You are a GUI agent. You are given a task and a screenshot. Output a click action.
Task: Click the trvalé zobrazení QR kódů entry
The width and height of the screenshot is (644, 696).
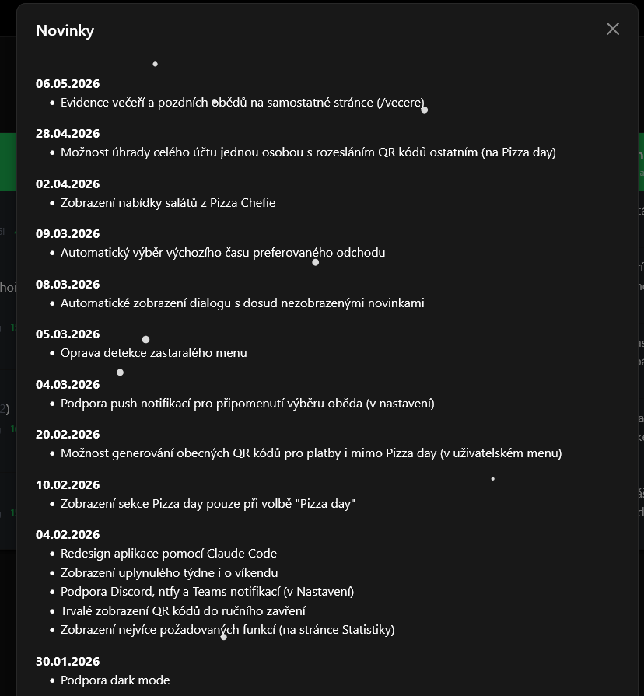click(x=183, y=611)
